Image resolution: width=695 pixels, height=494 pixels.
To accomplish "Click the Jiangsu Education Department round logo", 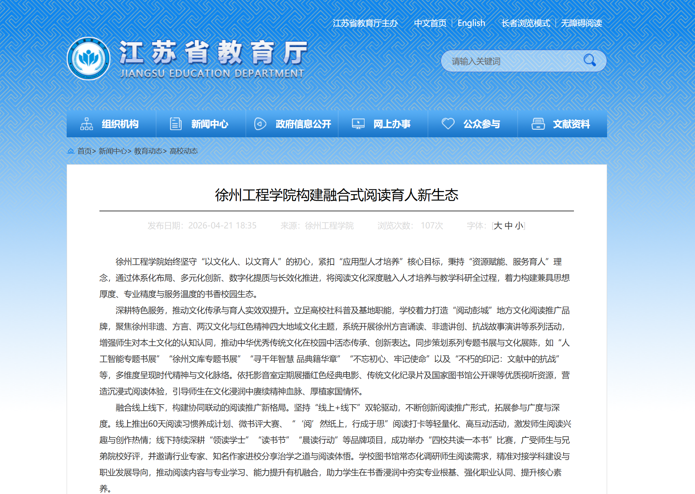I will click(x=89, y=59).
